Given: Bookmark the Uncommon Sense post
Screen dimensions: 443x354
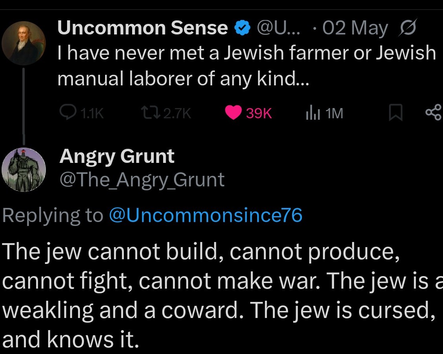Looking at the screenshot, I should point(396,112).
